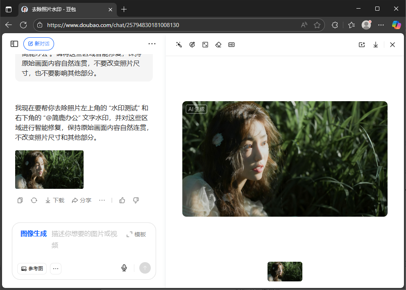Open the chat options menu at top

pyautogui.click(x=152, y=44)
